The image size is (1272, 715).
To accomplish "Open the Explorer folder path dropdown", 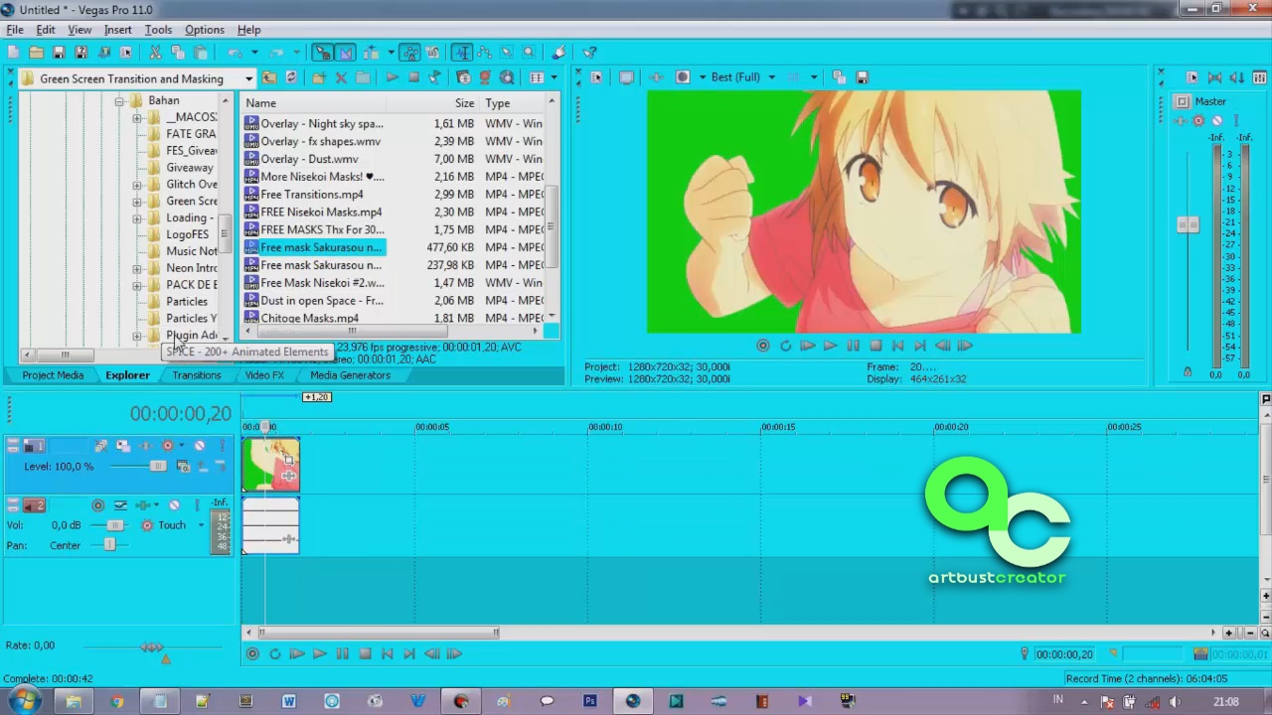I will click(x=248, y=78).
